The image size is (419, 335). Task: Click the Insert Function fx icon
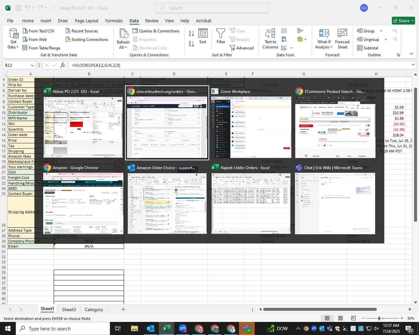(63, 65)
